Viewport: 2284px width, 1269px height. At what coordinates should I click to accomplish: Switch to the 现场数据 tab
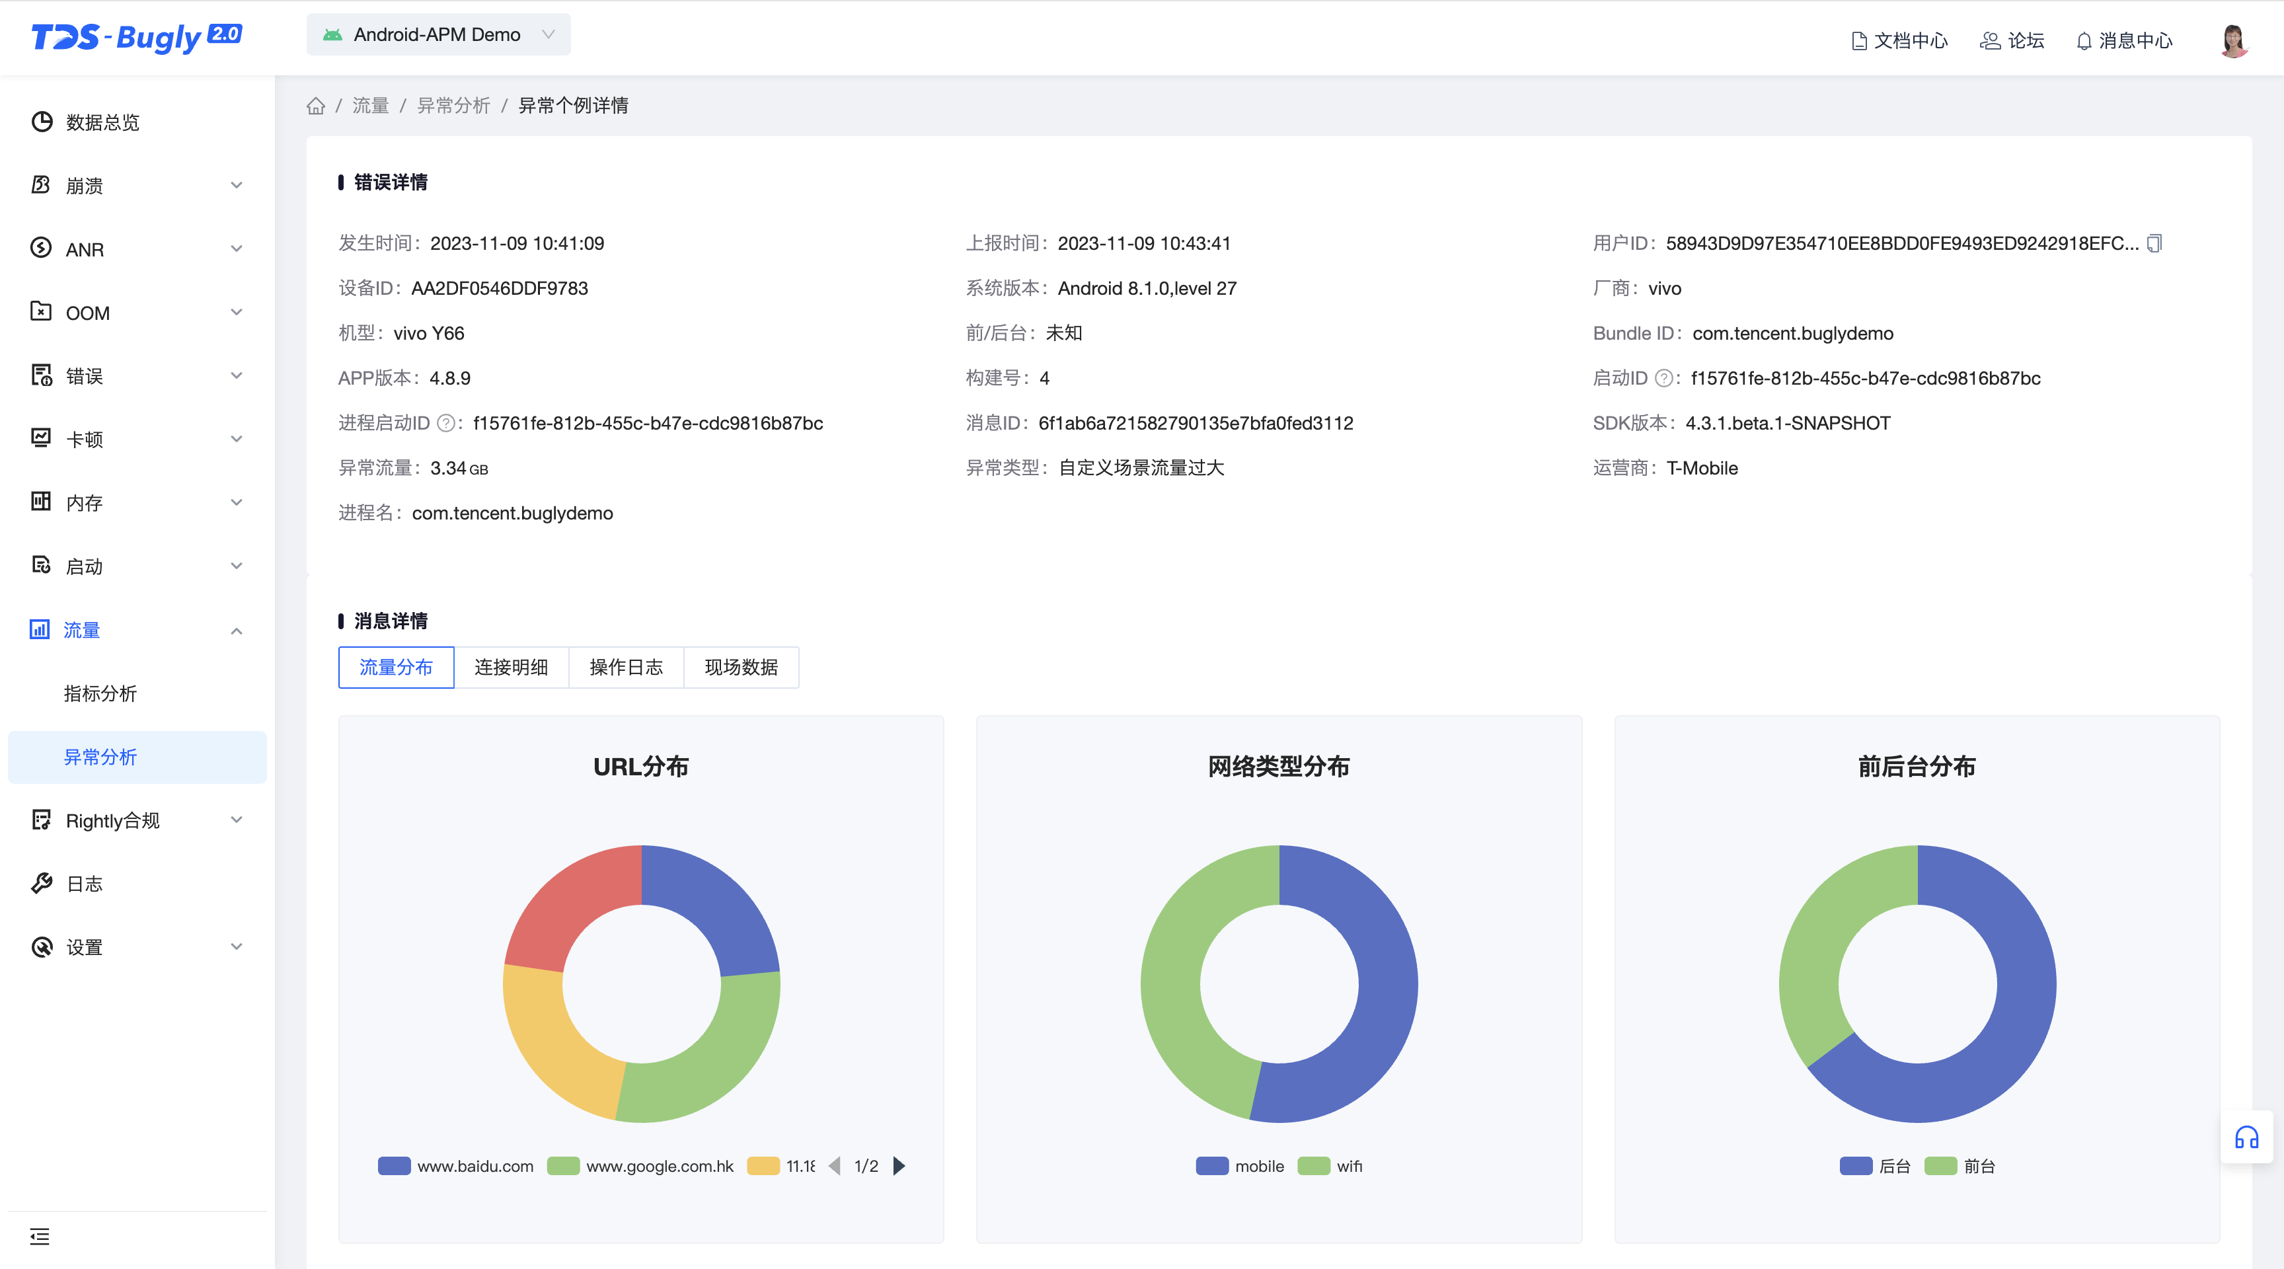742,668
